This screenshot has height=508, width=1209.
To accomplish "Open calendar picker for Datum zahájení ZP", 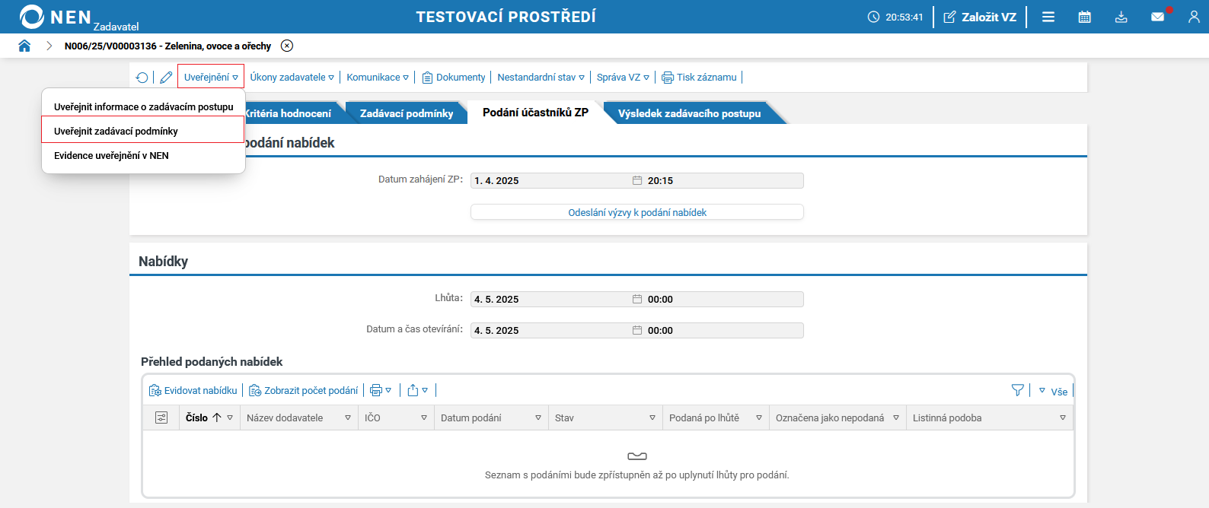I will click(637, 180).
